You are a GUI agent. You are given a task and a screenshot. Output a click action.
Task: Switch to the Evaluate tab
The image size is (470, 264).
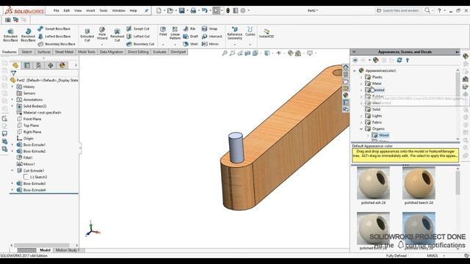[160, 52]
